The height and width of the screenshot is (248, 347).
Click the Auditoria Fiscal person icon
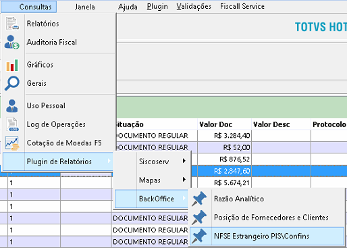[x=11, y=42]
